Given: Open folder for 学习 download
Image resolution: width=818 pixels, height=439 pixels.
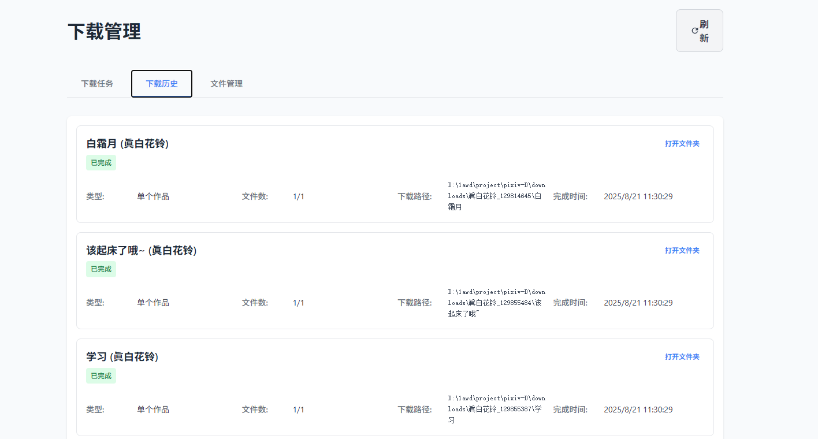Looking at the screenshot, I should pyautogui.click(x=682, y=357).
